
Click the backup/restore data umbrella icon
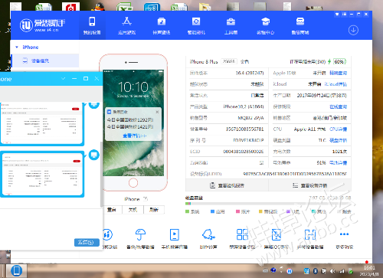pos(140,234)
